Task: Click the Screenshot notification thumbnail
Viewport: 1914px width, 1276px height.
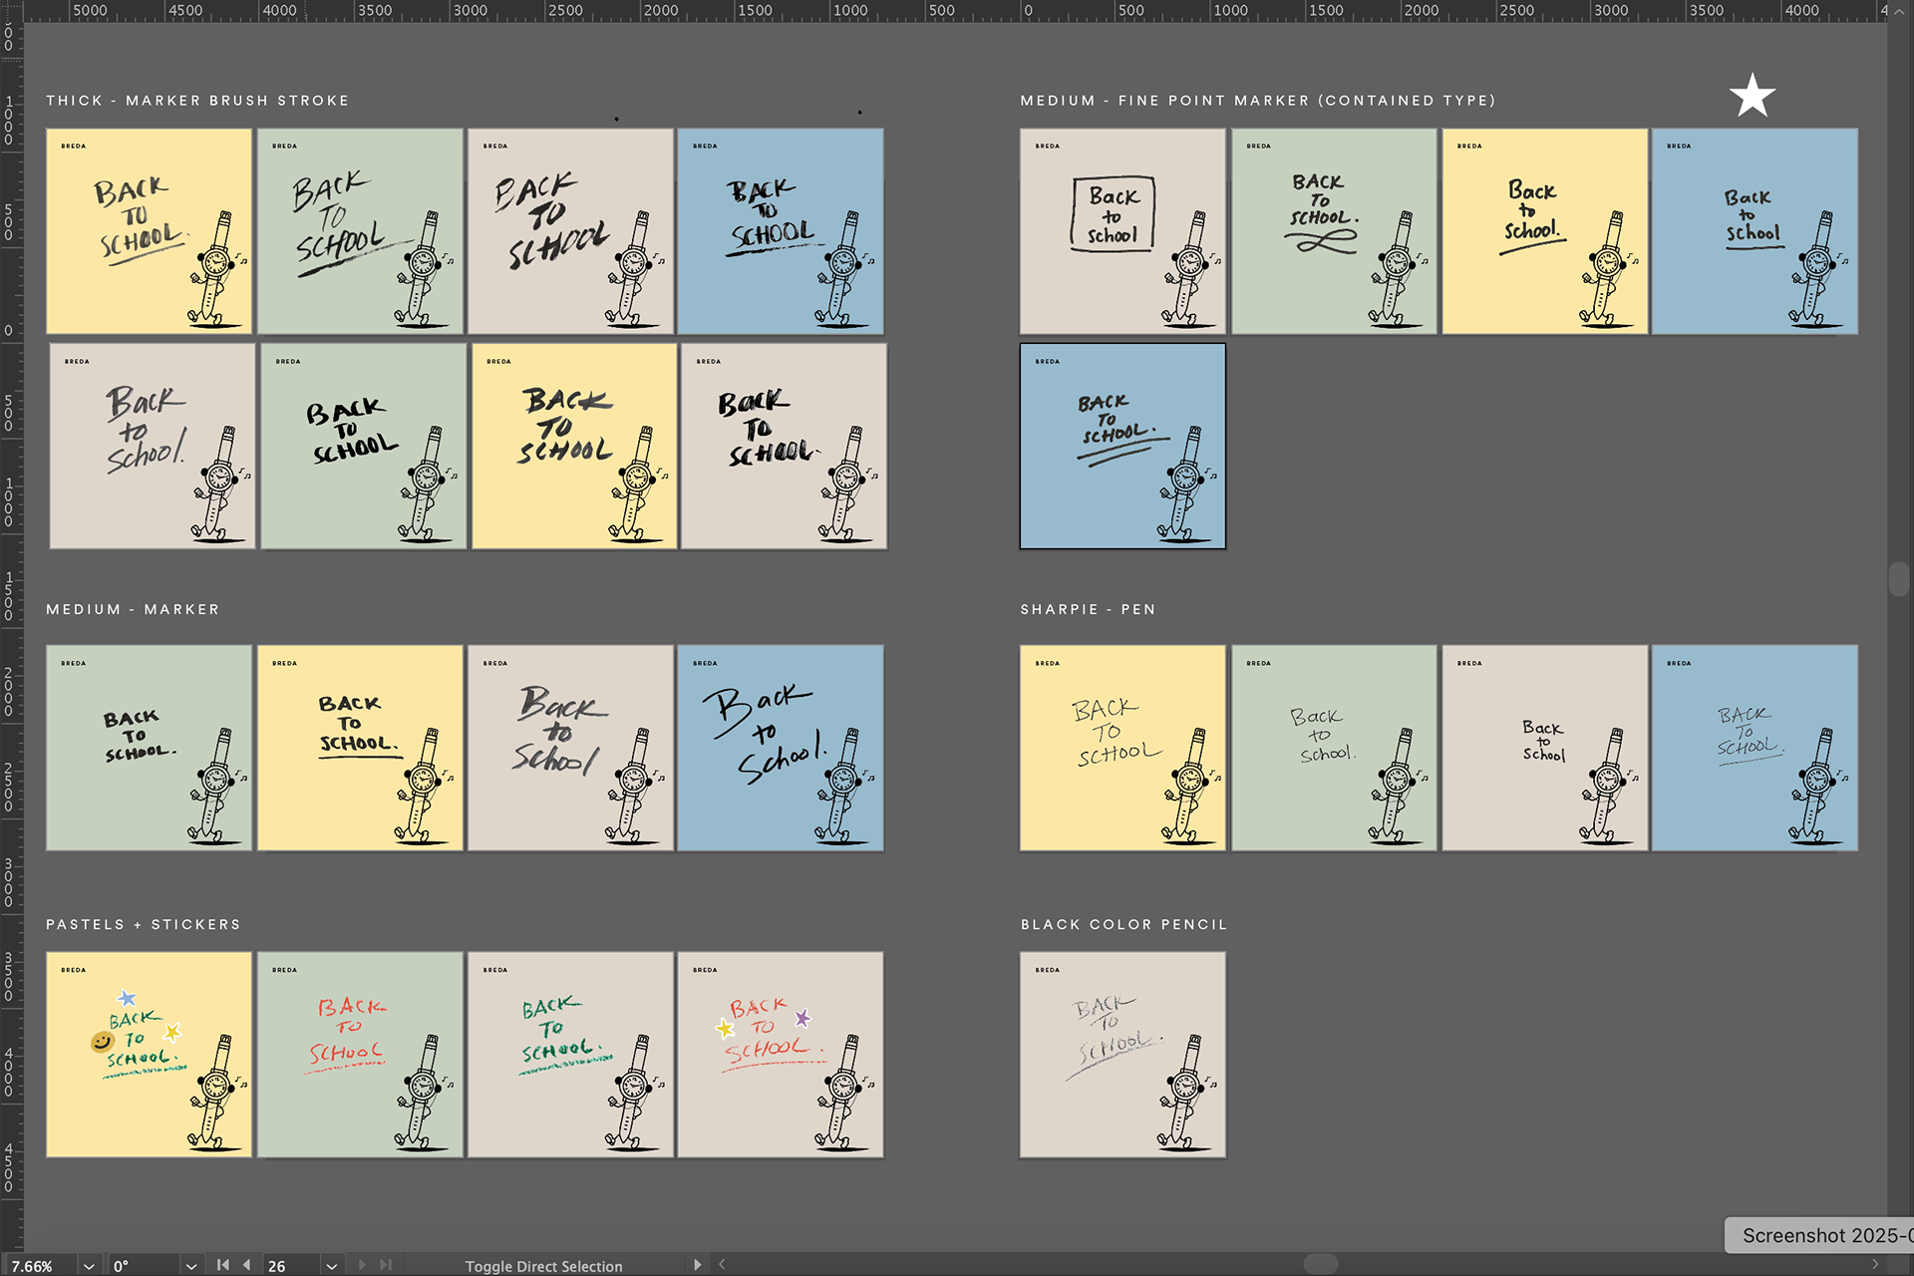Action: pyautogui.click(x=1818, y=1235)
